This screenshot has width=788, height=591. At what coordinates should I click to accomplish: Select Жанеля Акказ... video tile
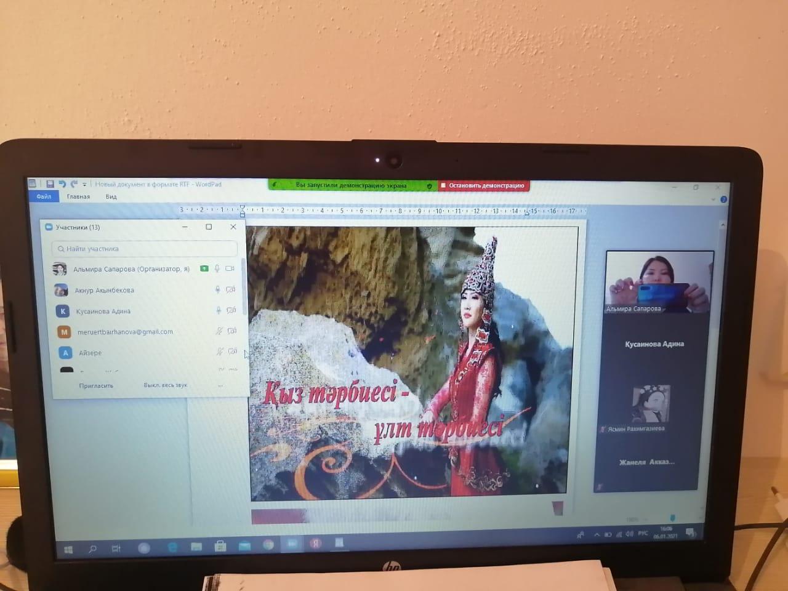point(646,462)
